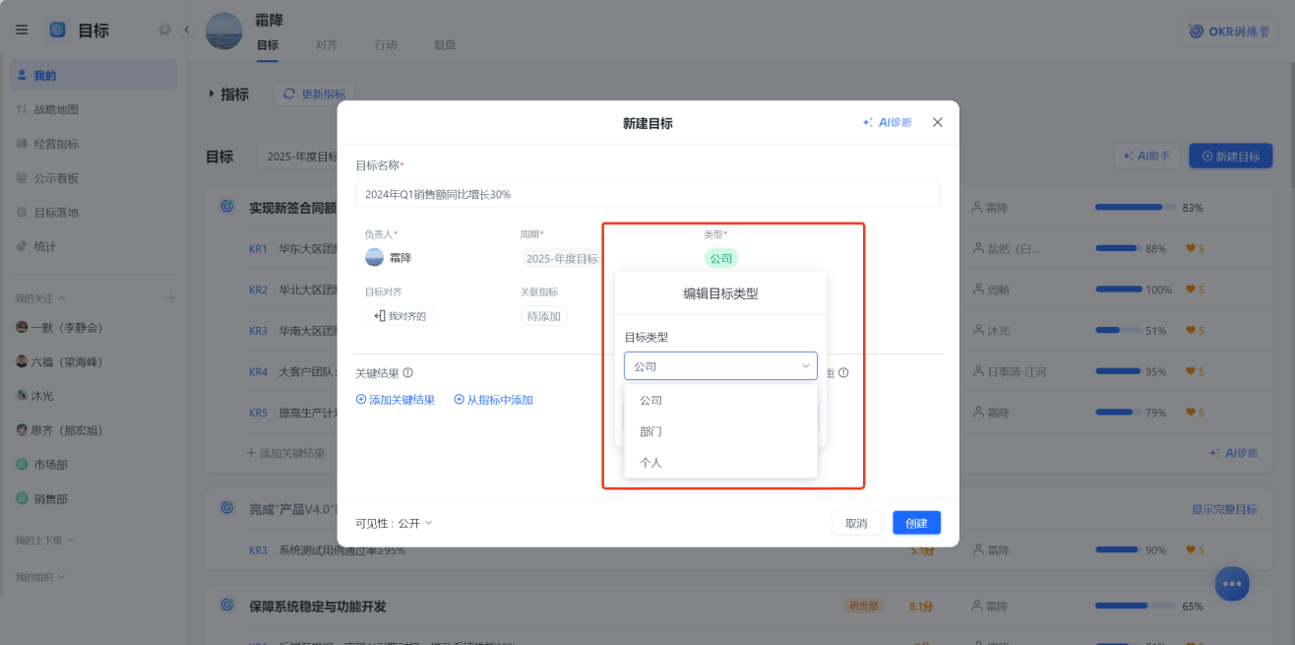The image size is (1295, 645).
Task: Click 我对齐的 alignment button
Action: (x=401, y=316)
